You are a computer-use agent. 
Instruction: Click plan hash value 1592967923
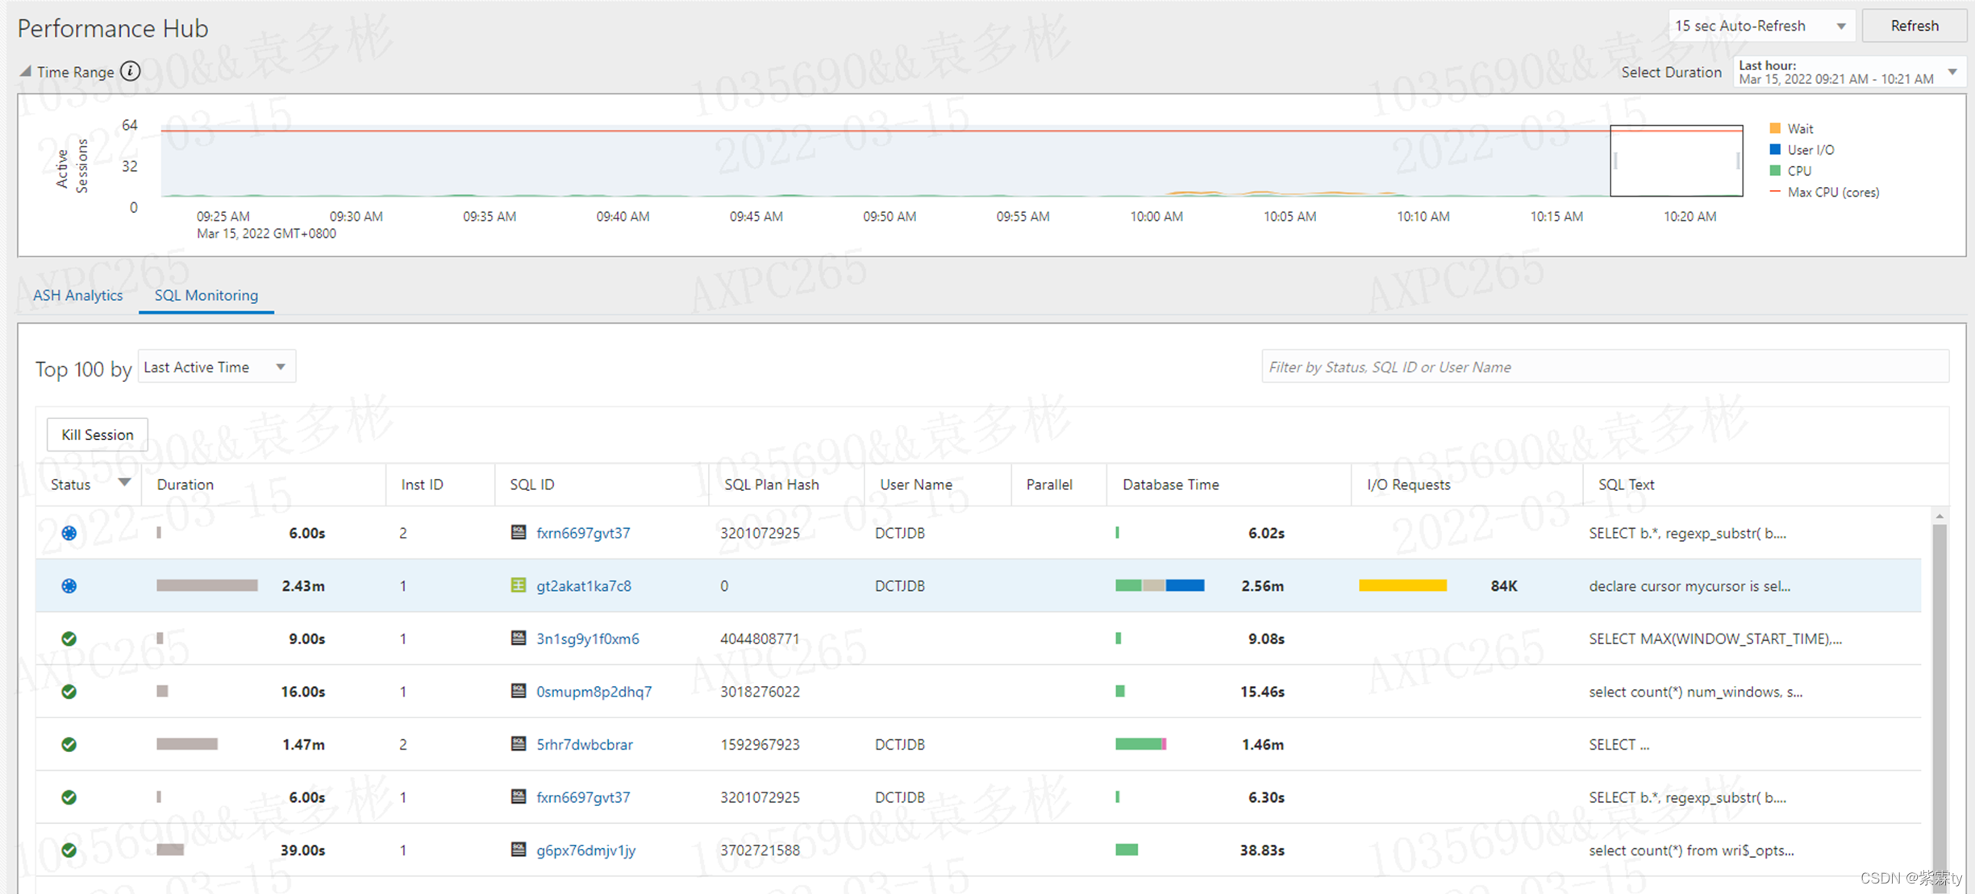760,744
